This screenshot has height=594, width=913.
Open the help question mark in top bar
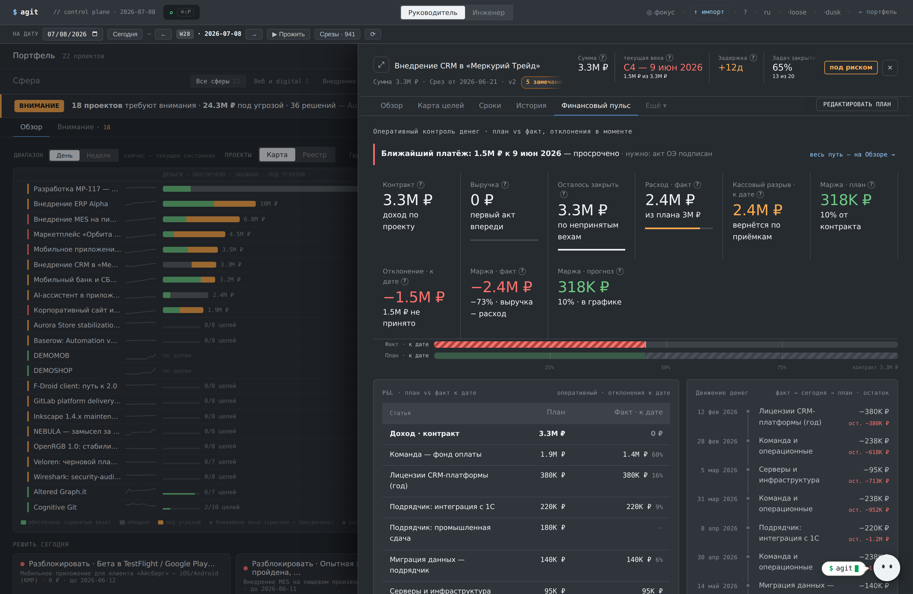(745, 12)
